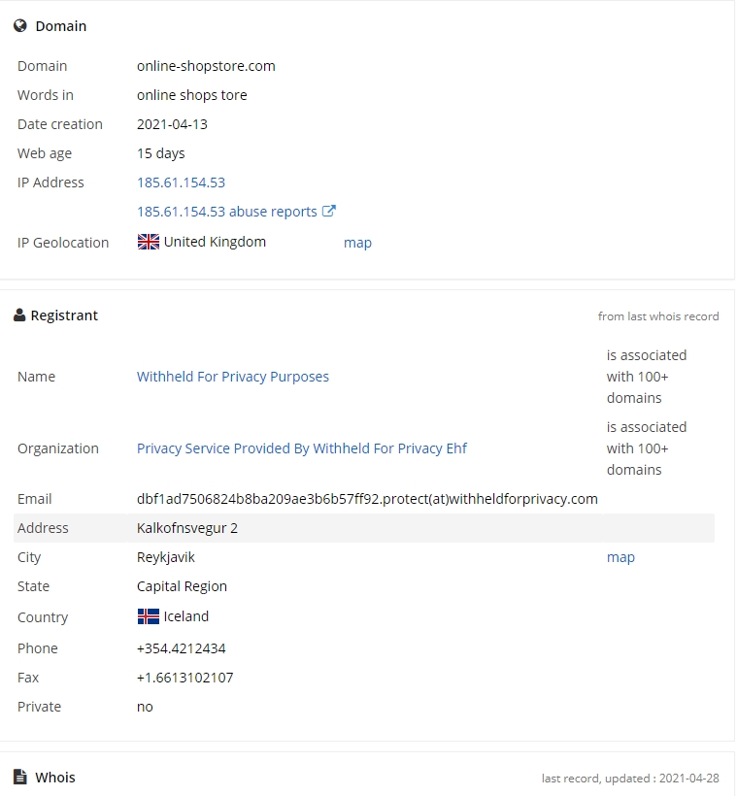Open the 185.61.154.53 abuse reports link
The height and width of the screenshot is (796, 737).
(227, 212)
